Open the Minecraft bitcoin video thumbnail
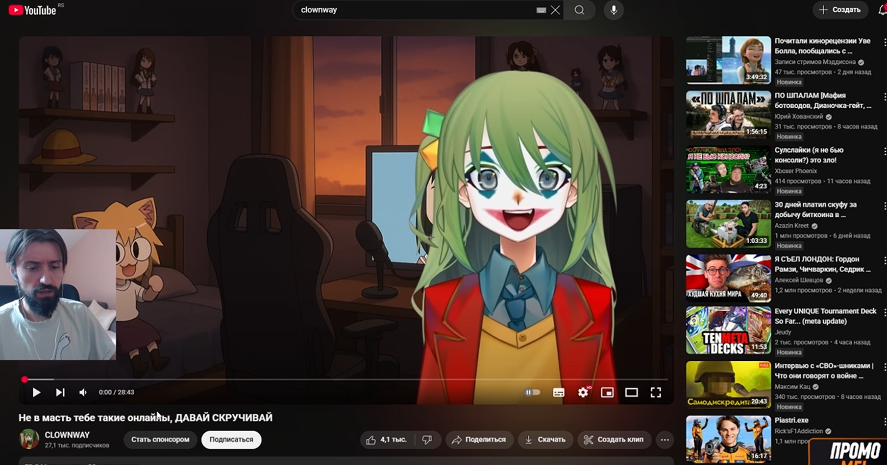Screen dimensions: 887x465 (728, 224)
